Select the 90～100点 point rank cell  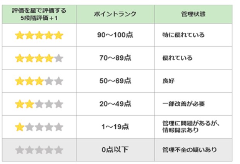click(x=115, y=35)
